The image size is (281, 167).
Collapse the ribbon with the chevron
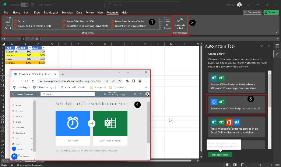(277, 33)
